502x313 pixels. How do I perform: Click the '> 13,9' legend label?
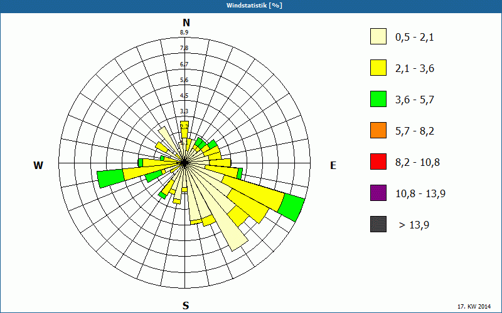click(x=414, y=225)
